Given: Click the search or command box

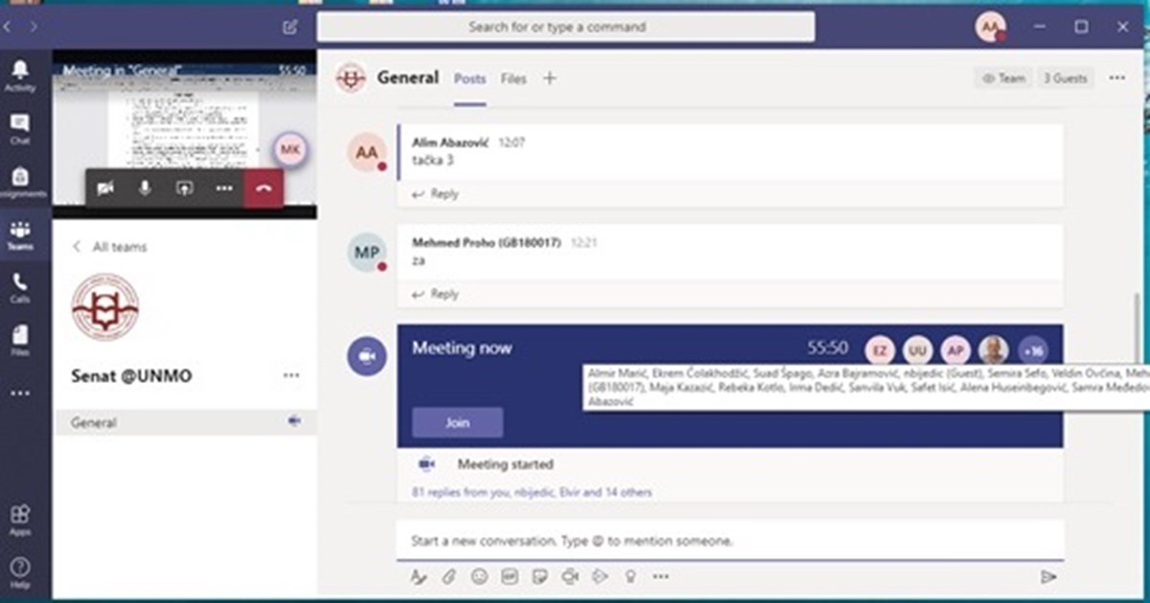Looking at the screenshot, I should 565,27.
